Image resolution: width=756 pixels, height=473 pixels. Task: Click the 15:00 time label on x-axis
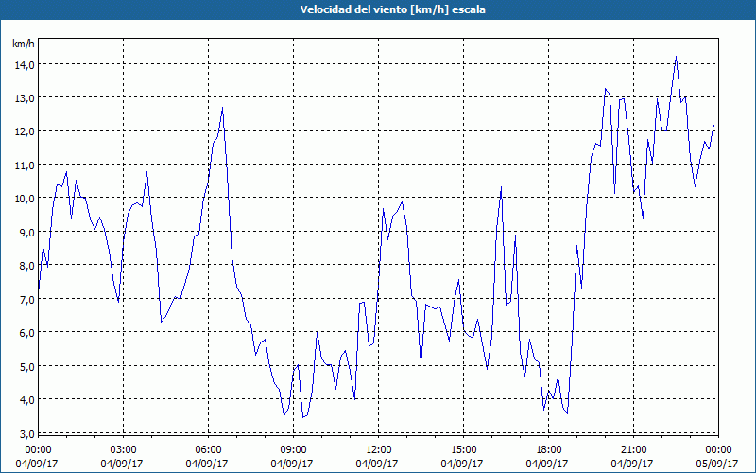pyautogui.click(x=463, y=449)
